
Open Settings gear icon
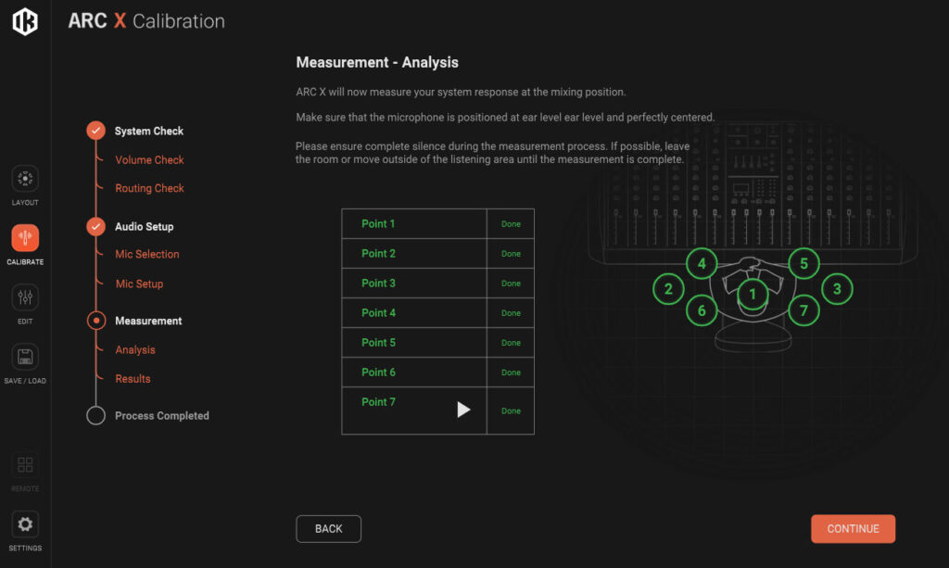pos(25,524)
